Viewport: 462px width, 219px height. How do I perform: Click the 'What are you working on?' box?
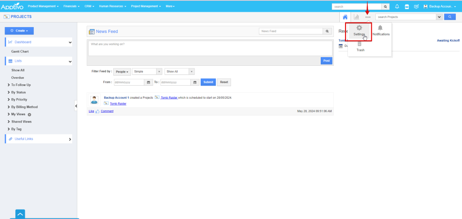pos(210,48)
